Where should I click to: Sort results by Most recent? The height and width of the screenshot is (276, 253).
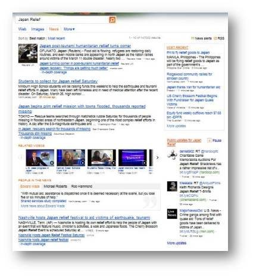(57, 38)
